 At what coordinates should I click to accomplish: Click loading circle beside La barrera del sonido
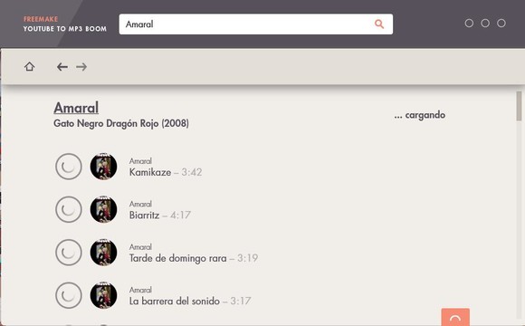(69, 295)
